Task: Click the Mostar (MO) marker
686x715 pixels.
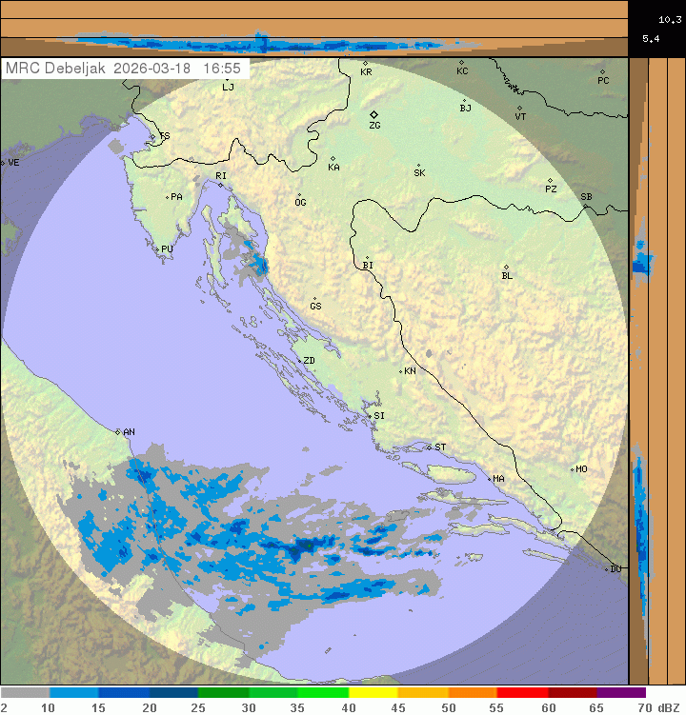Action: click(573, 469)
